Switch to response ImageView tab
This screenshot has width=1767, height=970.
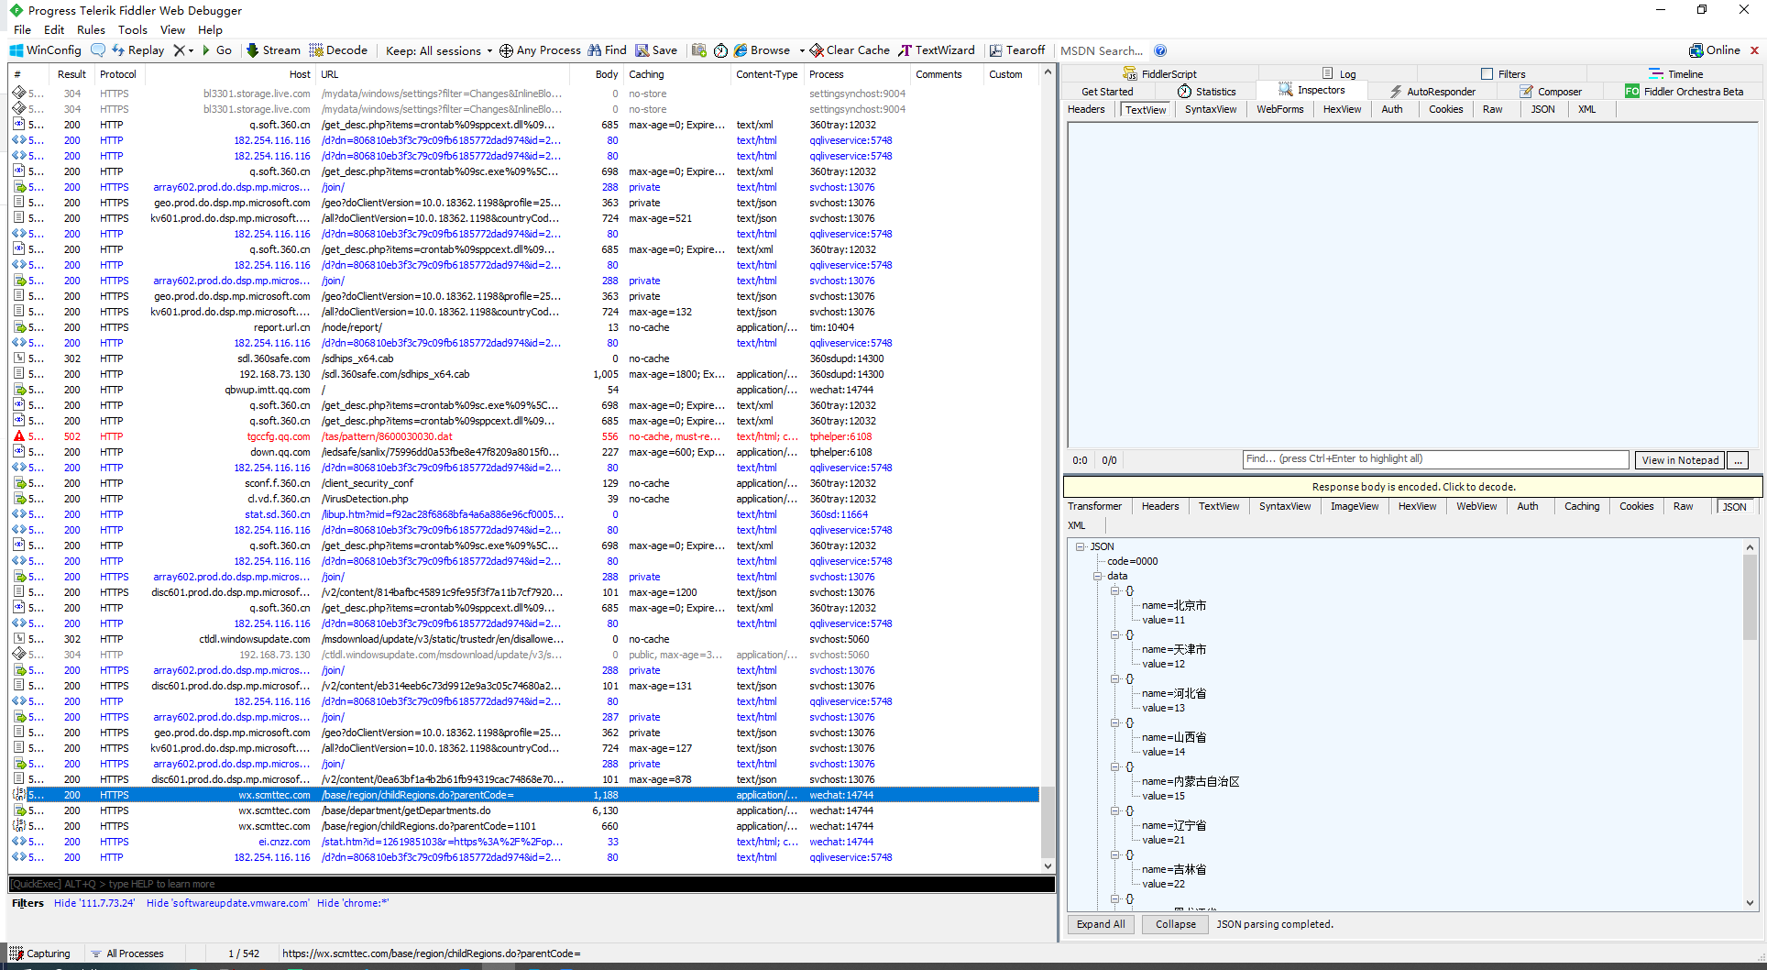1354,506
